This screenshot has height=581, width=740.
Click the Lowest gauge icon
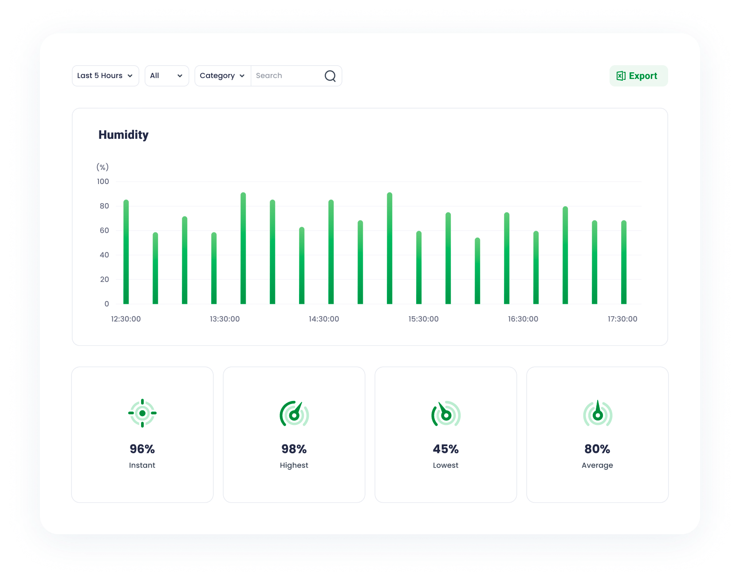(x=446, y=414)
